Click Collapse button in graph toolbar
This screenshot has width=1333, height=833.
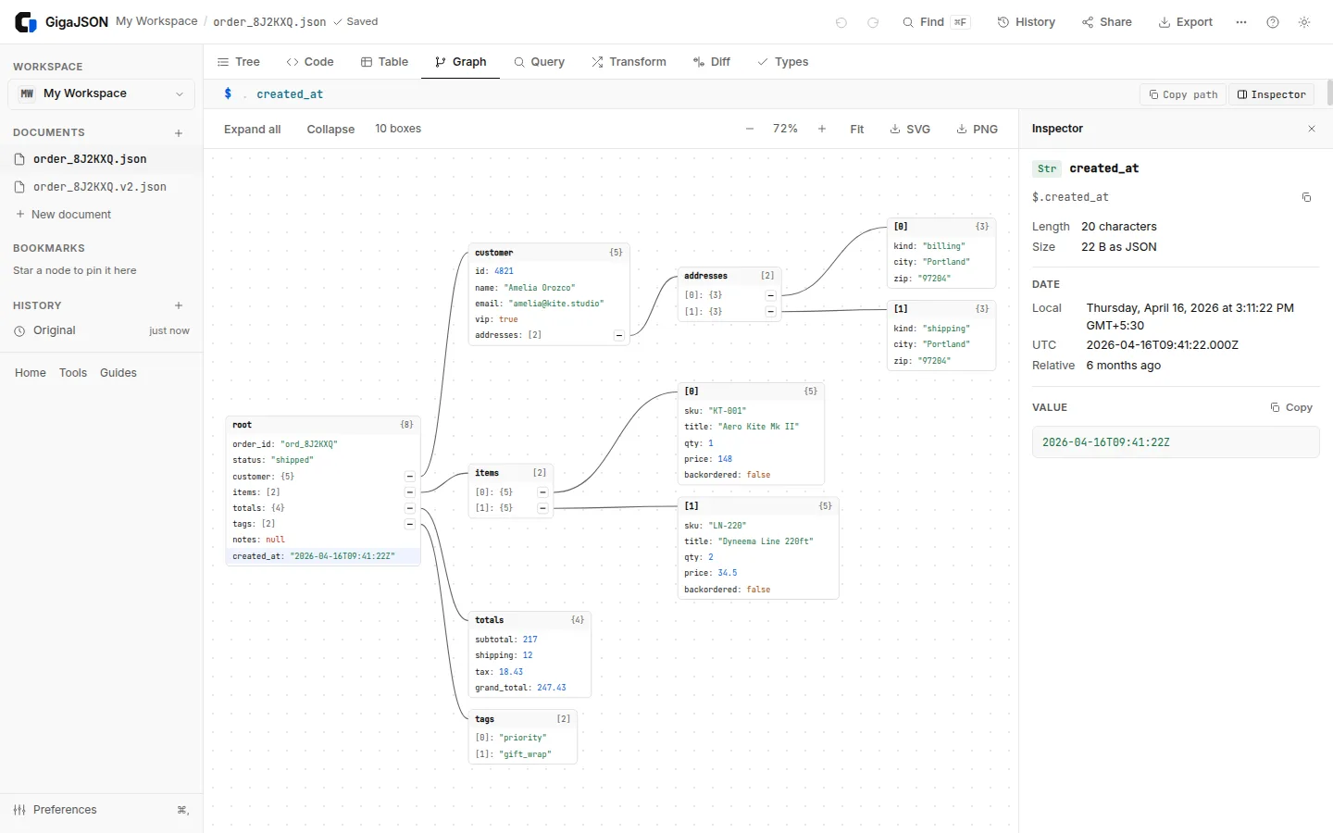coord(330,130)
